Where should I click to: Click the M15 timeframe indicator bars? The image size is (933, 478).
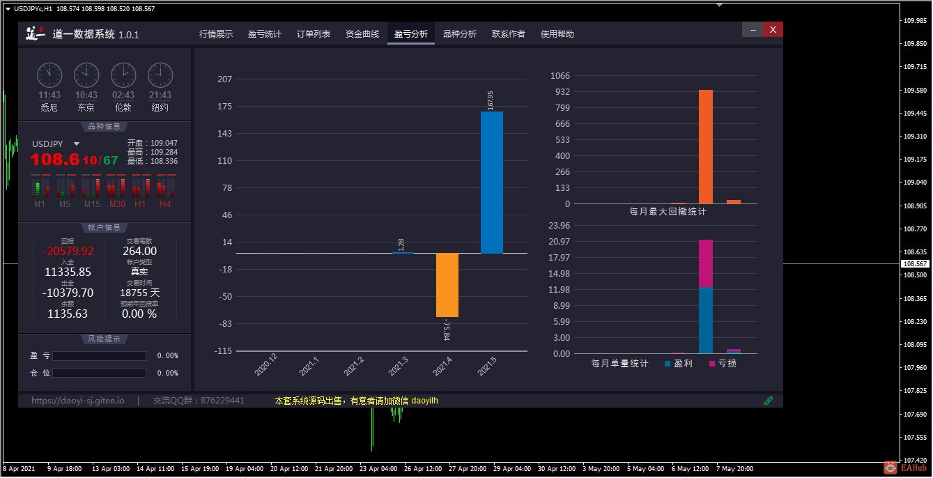pos(91,187)
